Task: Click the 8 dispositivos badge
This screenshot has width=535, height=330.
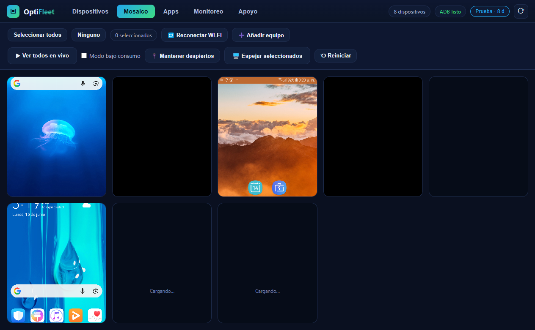Action: click(x=409, y=11)
